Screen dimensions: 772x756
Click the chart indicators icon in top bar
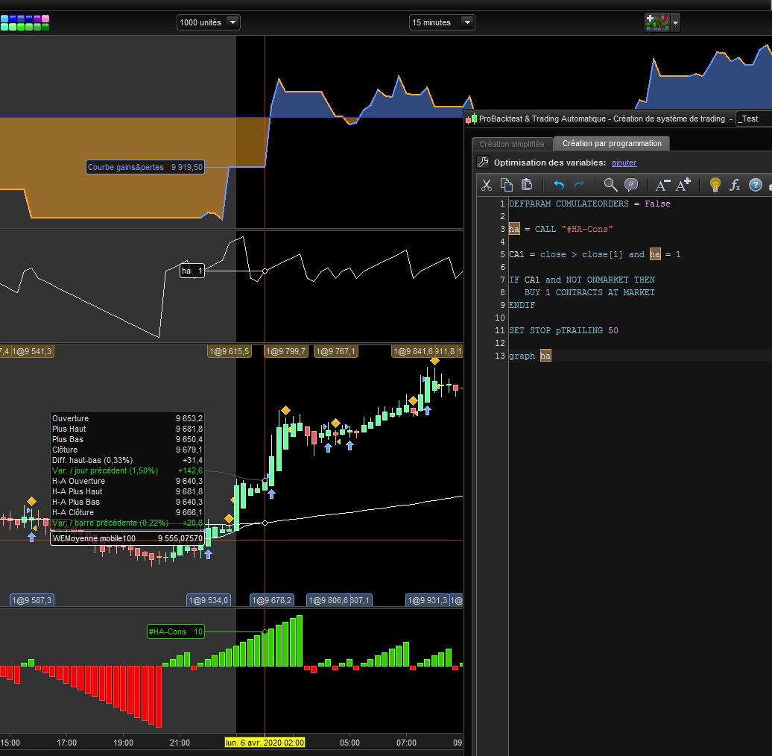(657, 22)
